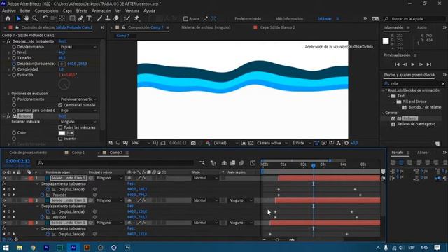Image resolution: width=448 pixels, height=252 pixels.
Task: Click the Home icon in the toolbar
Action: click(8, 19)
